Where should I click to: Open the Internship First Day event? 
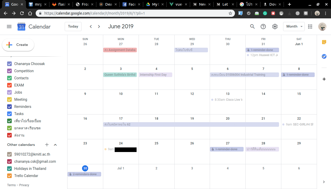click(155, 75)
